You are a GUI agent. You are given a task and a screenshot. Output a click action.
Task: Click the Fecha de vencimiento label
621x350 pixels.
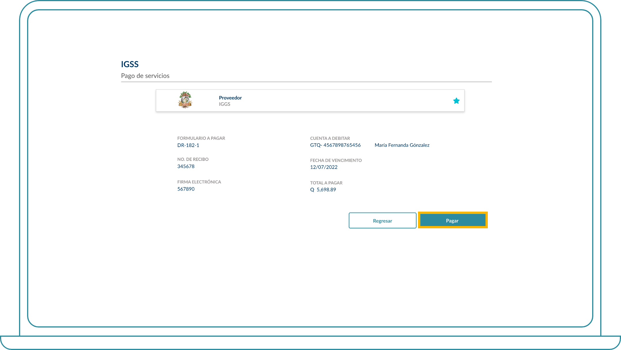coord(336,160)
